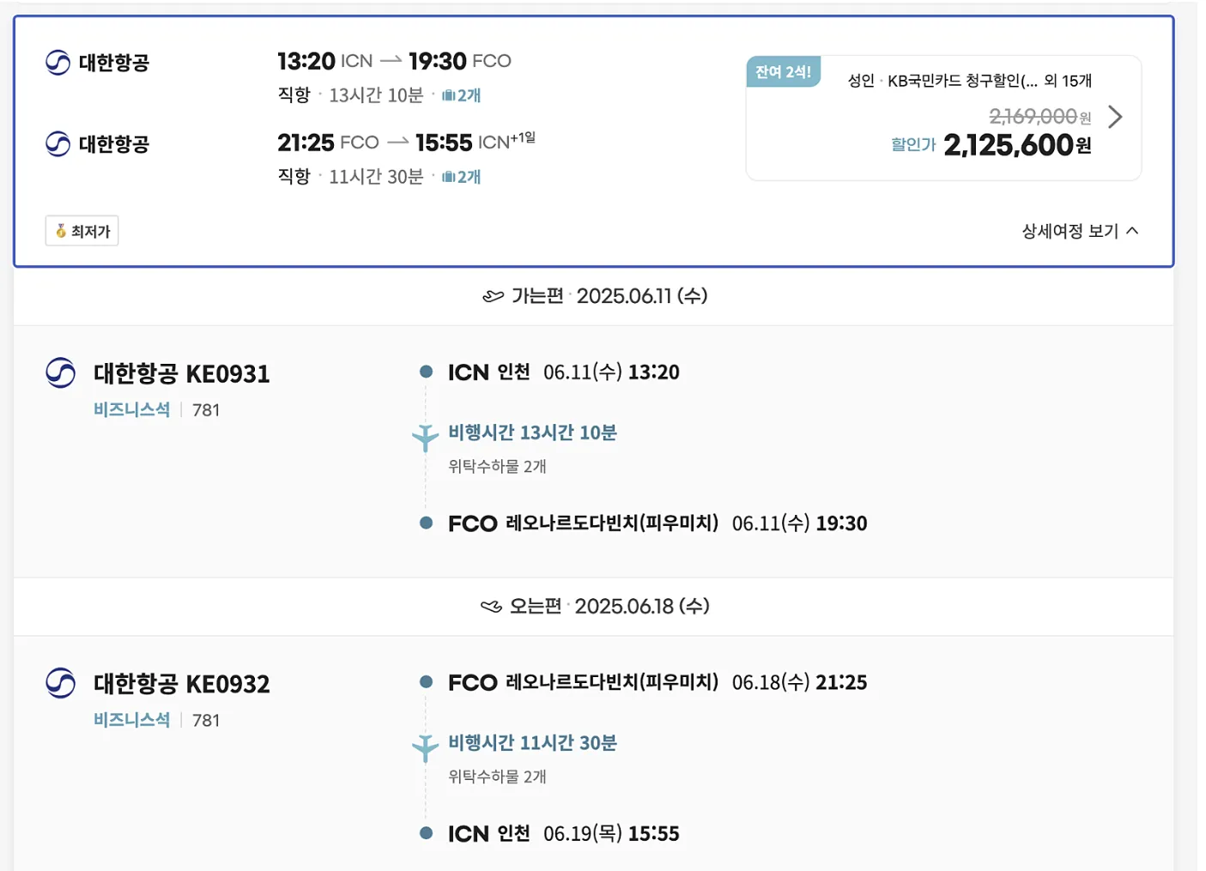Click flight number 대한항공 KE0931

(181, 374)
